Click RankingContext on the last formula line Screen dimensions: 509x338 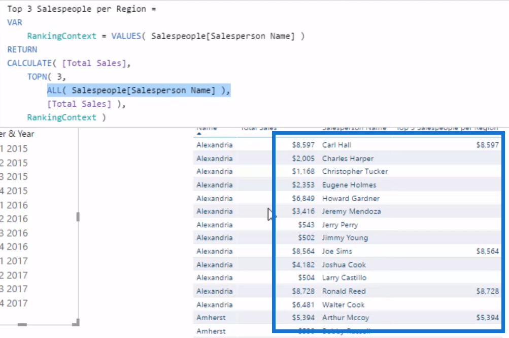coord(62,117)
